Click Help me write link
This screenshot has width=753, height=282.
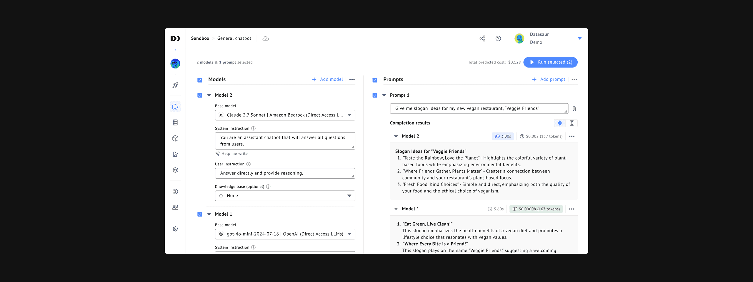(x=231, y=154)
